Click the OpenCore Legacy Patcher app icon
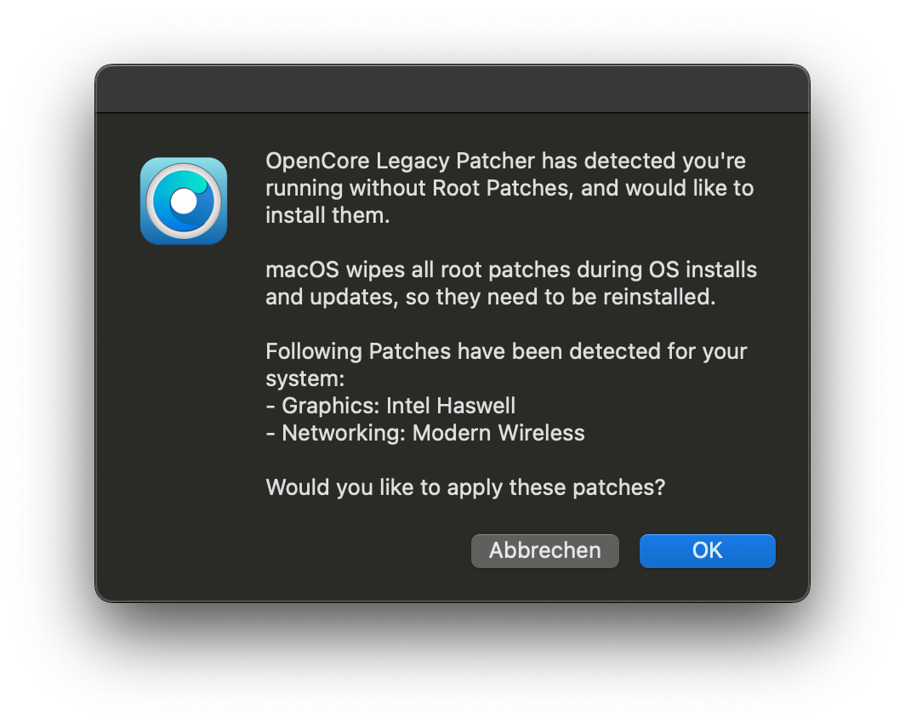 184,201
